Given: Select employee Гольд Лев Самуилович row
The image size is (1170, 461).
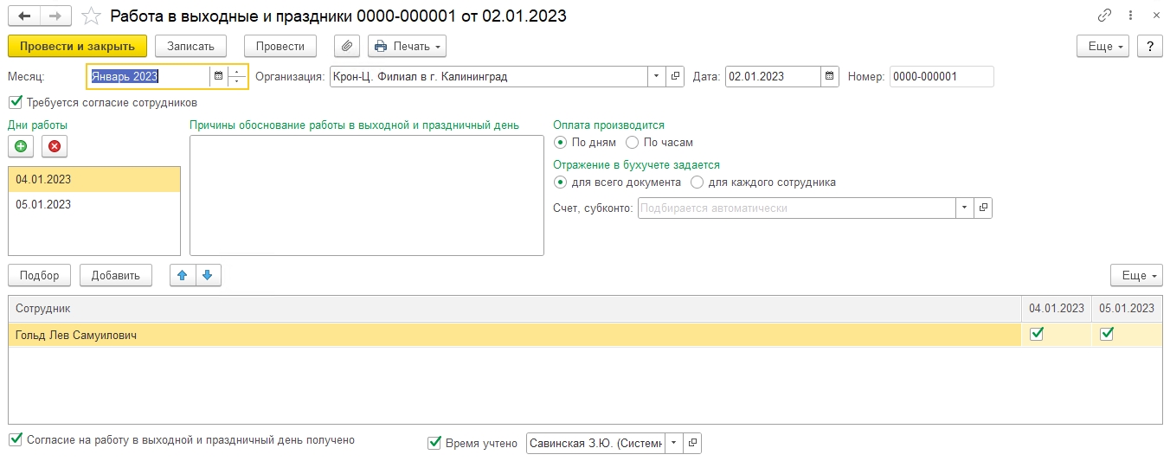Looking at the screenshot, I should click(x=515, y=335).
